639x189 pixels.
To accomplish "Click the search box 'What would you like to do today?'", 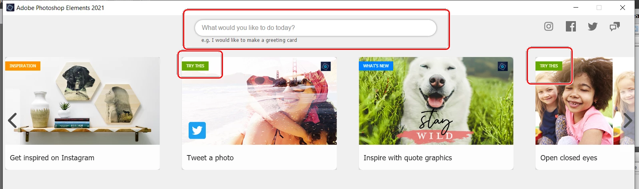I will click(315, 28).
